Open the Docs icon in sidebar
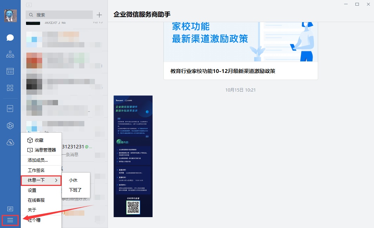The width and height of the screenshot is (374, 228). (10, 109)
